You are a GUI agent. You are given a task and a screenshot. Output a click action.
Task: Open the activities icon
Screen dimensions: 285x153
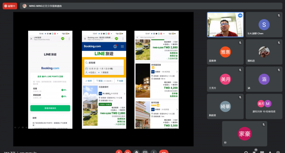(270, 152)
